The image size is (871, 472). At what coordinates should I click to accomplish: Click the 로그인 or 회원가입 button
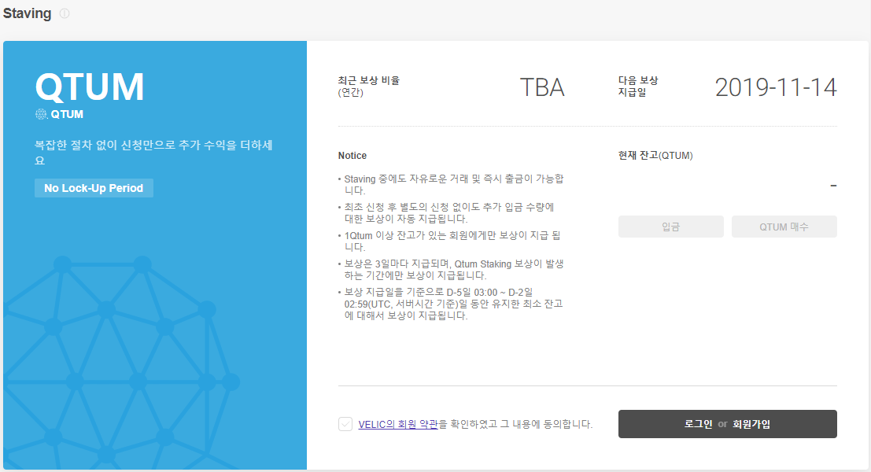tap(727, 424)
